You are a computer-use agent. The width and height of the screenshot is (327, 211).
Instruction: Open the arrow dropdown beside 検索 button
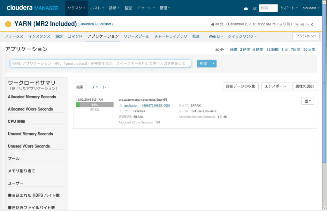pos(213,63)
